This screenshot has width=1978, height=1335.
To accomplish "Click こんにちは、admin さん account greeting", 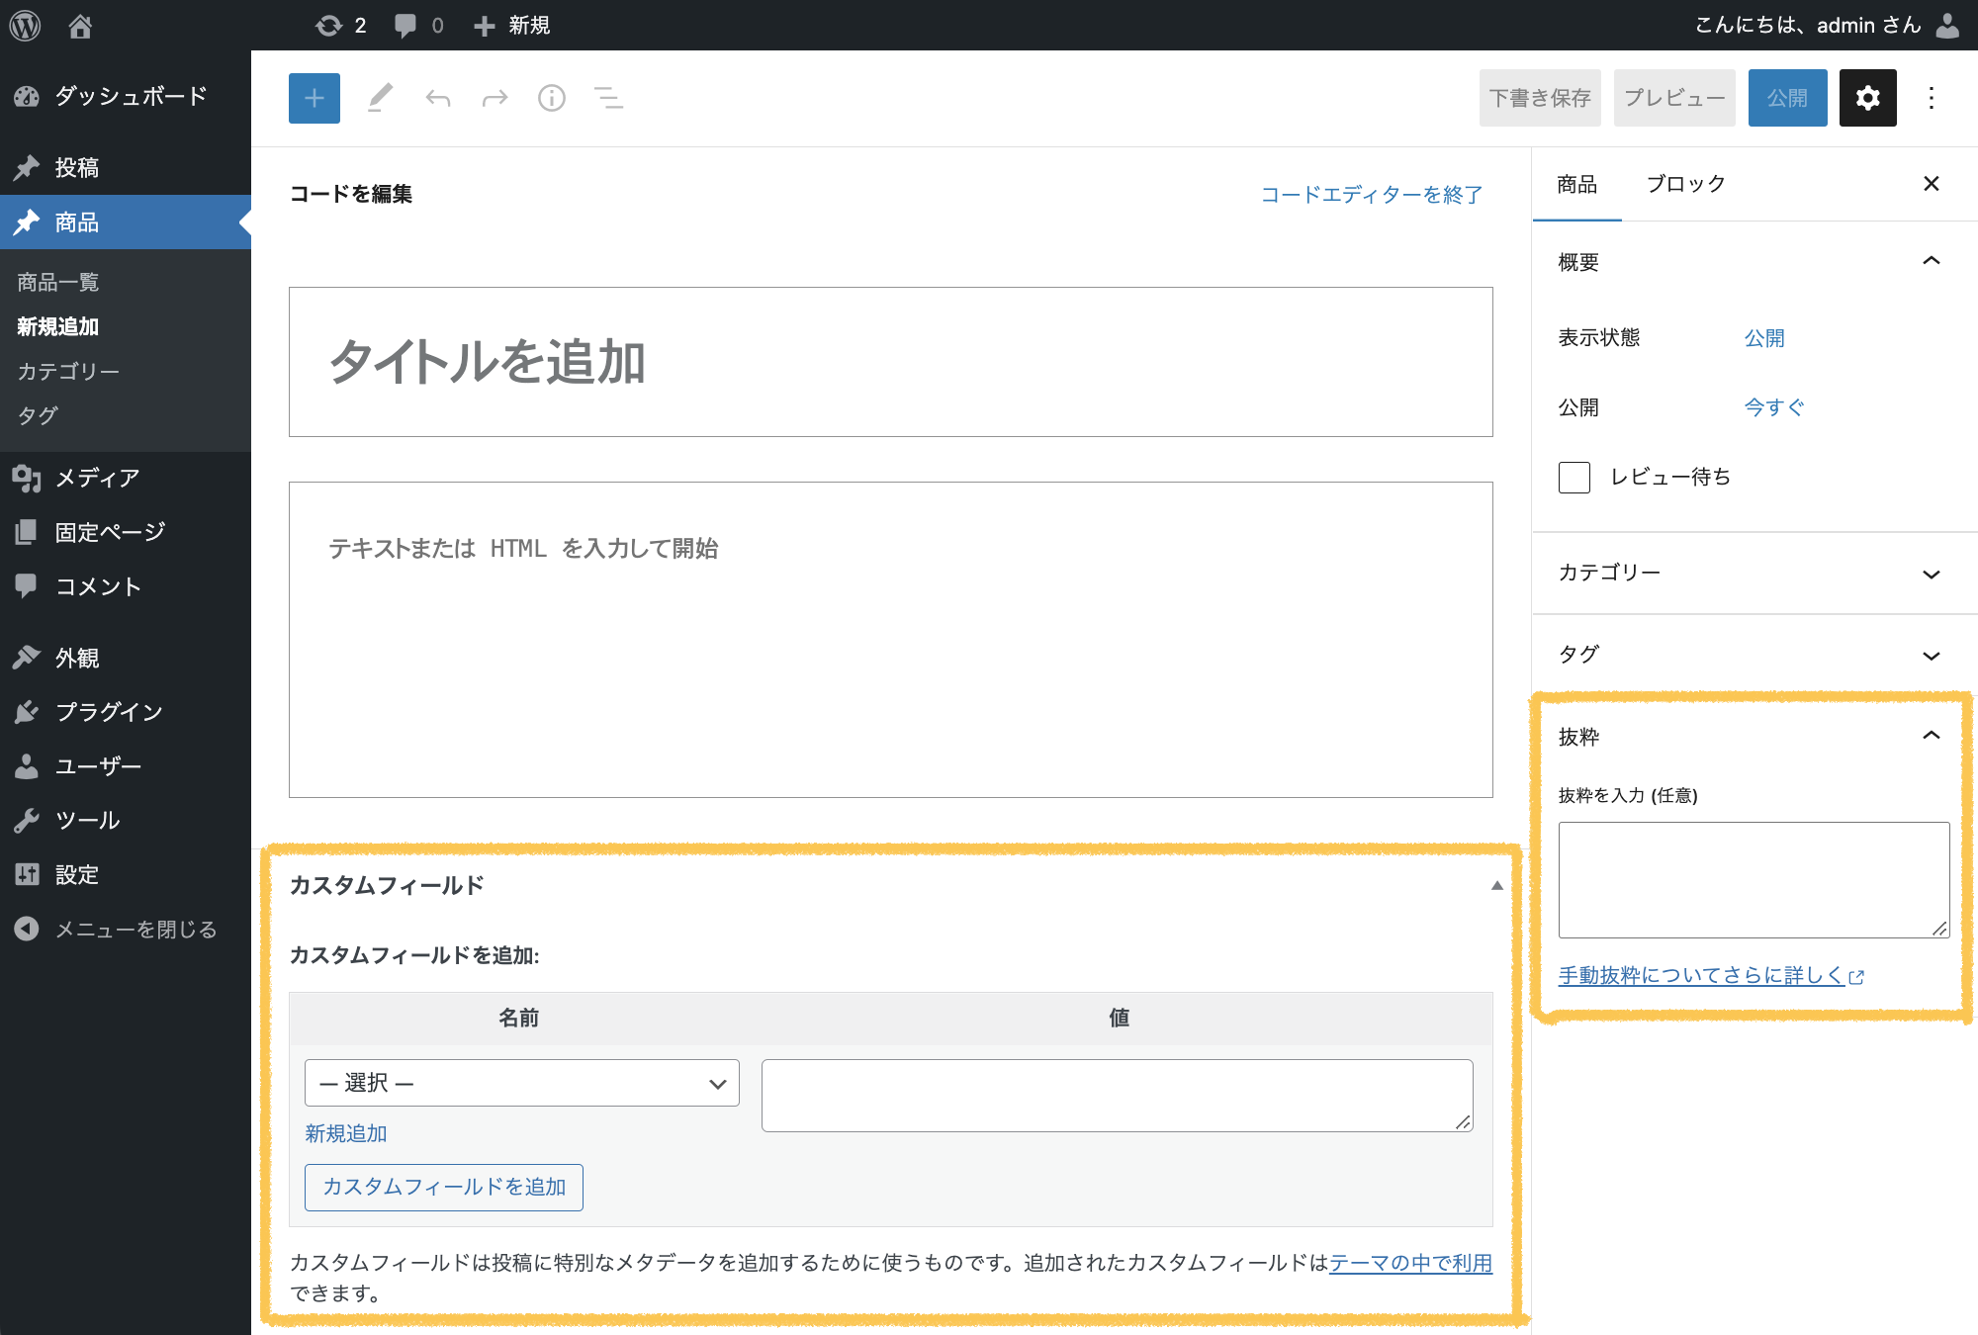I will 1808,26.
